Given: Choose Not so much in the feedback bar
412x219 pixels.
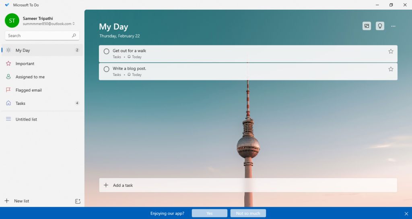Looking at the screenshot, I should coord(248,213).
